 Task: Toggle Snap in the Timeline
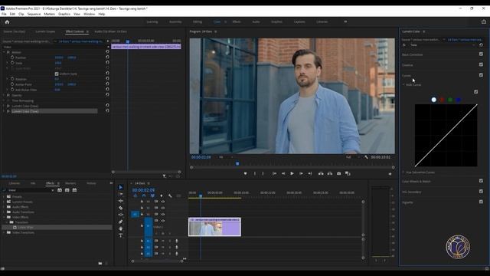point(144,195)
